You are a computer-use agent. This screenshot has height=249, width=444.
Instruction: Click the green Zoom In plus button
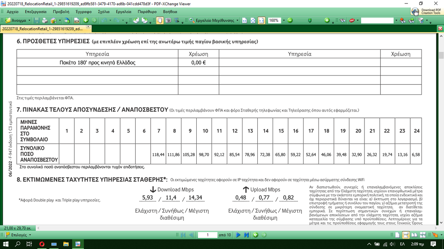[x=327, y=20]
